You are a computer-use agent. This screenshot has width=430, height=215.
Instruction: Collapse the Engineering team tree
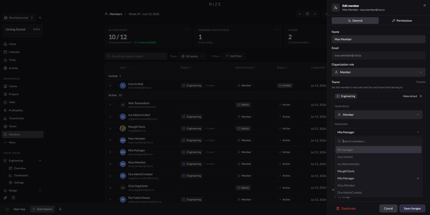click(40, 161)
